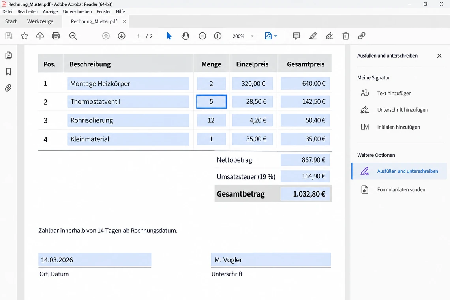
Task: Click the Rohrisolierung description field
Action: [128, 120]
